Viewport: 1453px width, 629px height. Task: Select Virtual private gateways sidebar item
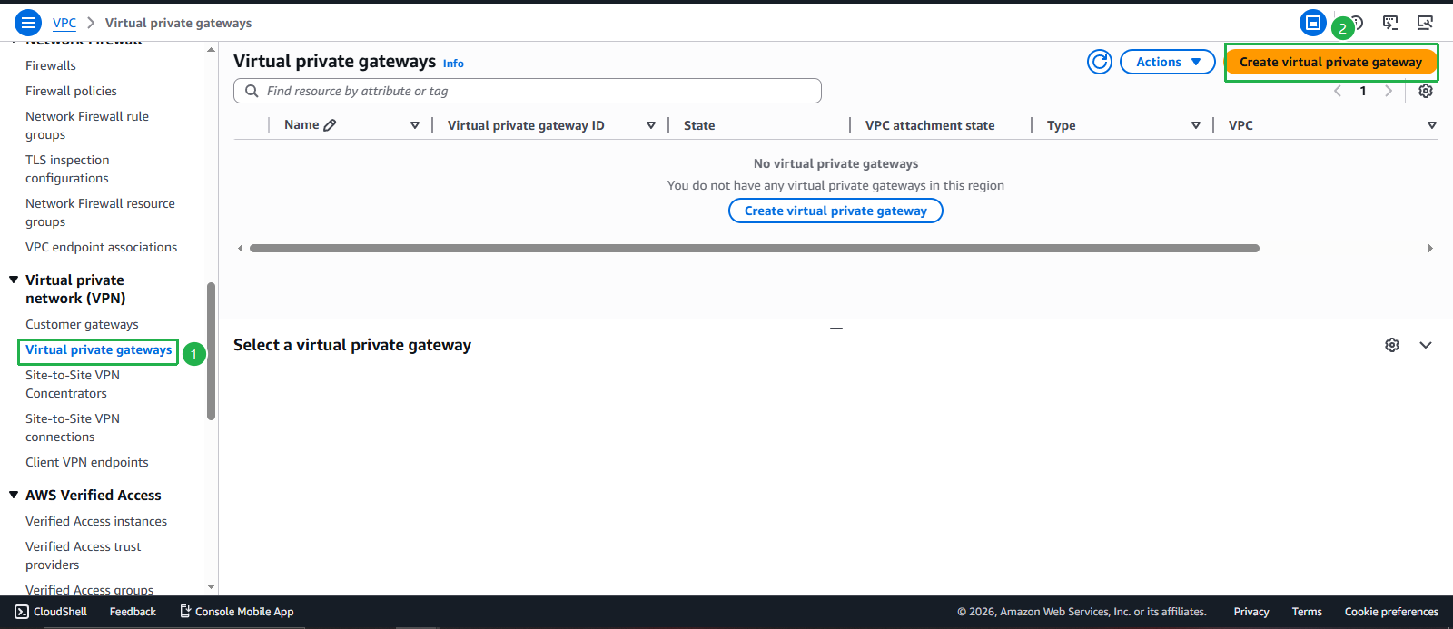[x=99, y=349]
